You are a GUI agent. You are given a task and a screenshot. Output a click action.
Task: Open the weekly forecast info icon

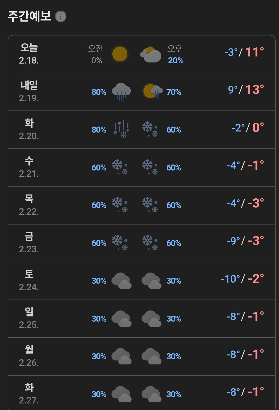coord(61,17)
